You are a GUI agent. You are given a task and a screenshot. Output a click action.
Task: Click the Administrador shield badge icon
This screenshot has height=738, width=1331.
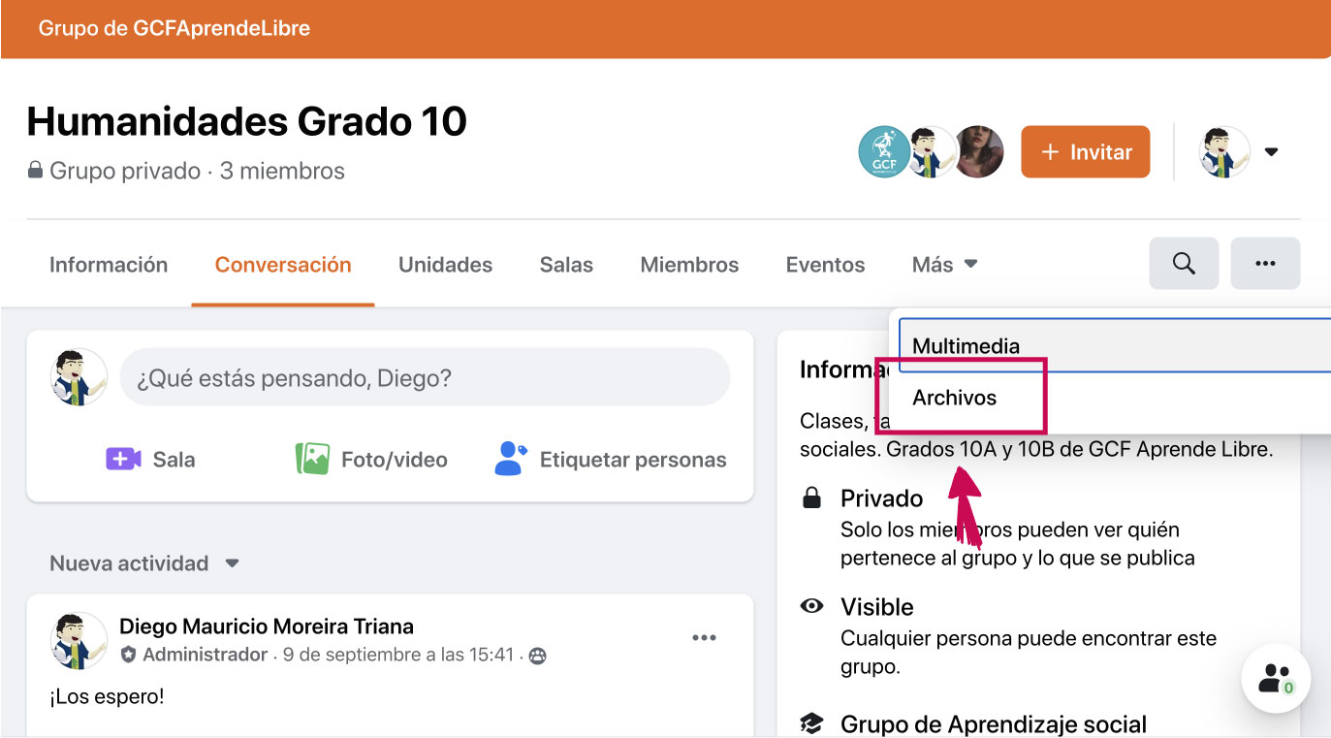pos(128,656)
